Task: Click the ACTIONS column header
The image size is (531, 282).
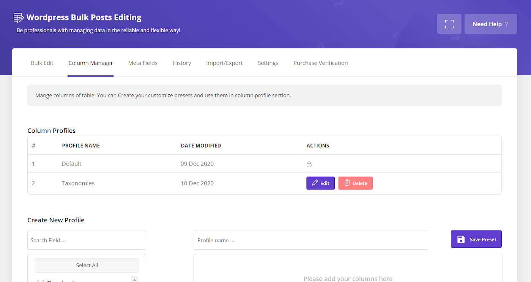Action: point(318,146)
